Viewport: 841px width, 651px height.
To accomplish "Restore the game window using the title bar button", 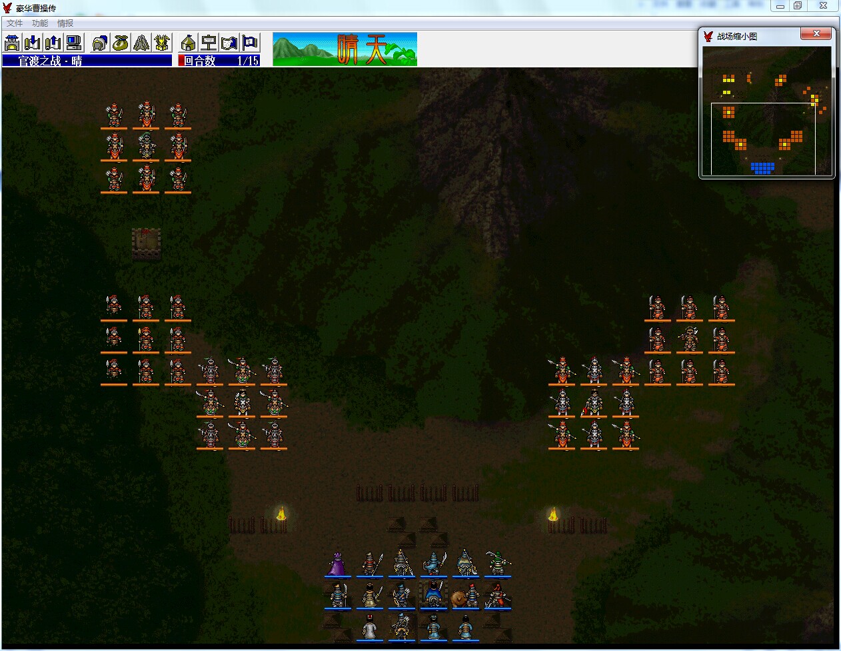I will point(797,6).
